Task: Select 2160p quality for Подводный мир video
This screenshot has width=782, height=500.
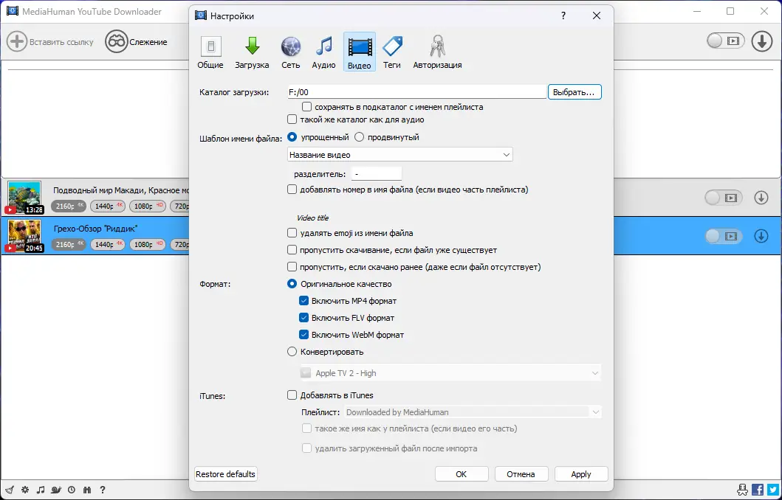Action: coord(69,206)
